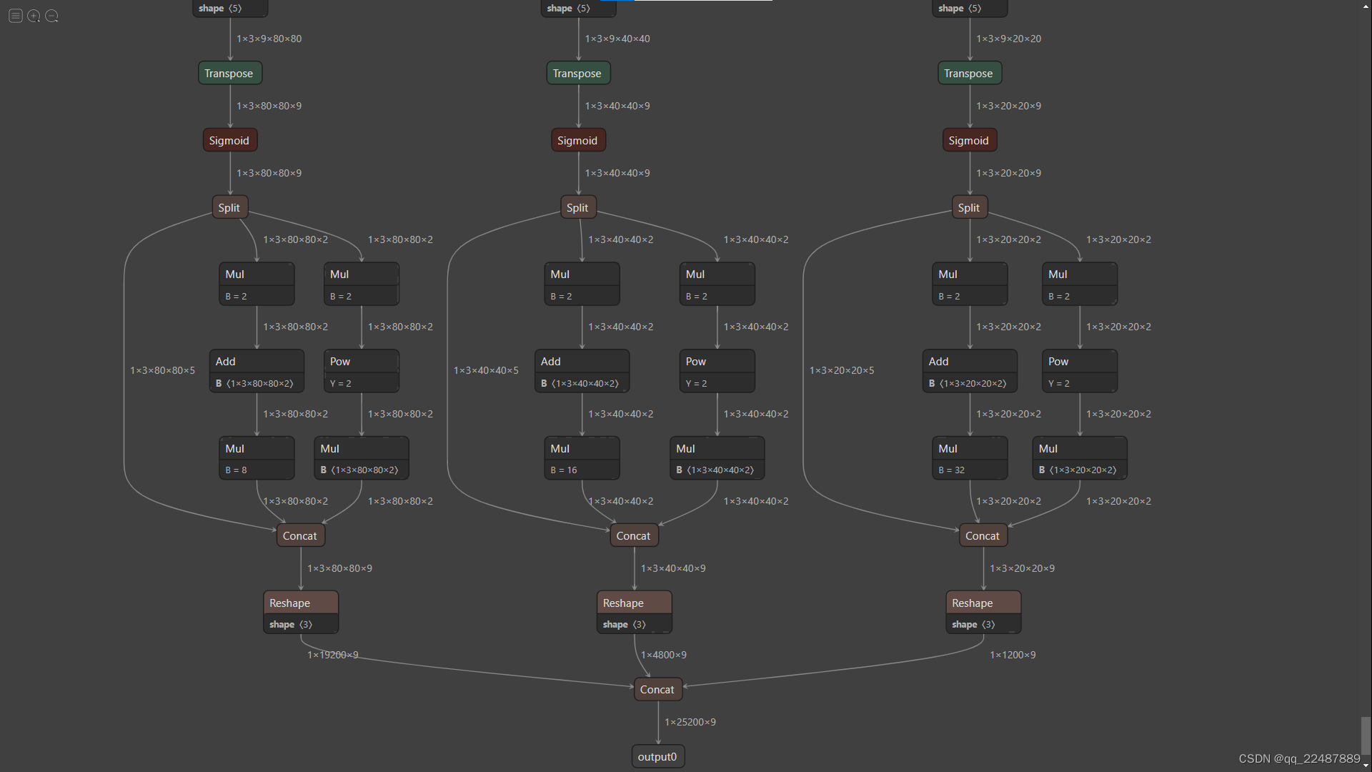
Task: Click the 1×3×80×80×5 edge label
Action: pyautogui.click(x=162, y=370)
